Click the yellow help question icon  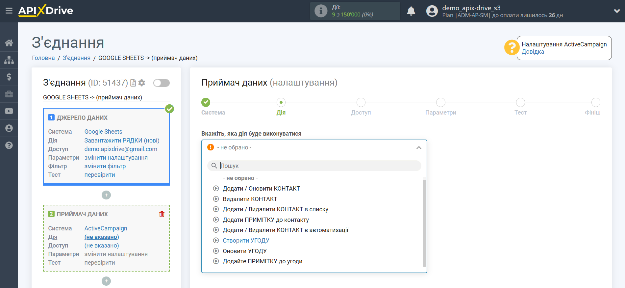click(x=512, y=48)
